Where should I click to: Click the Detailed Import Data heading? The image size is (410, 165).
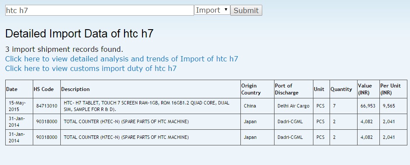click(x=79, y=34)
